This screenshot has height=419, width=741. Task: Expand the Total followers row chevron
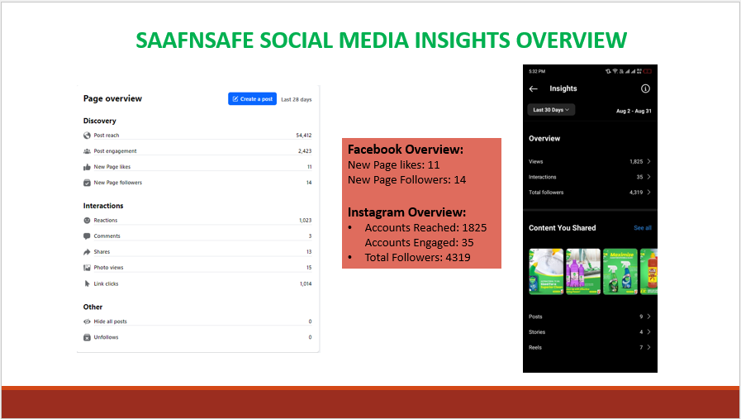[648, 193]
